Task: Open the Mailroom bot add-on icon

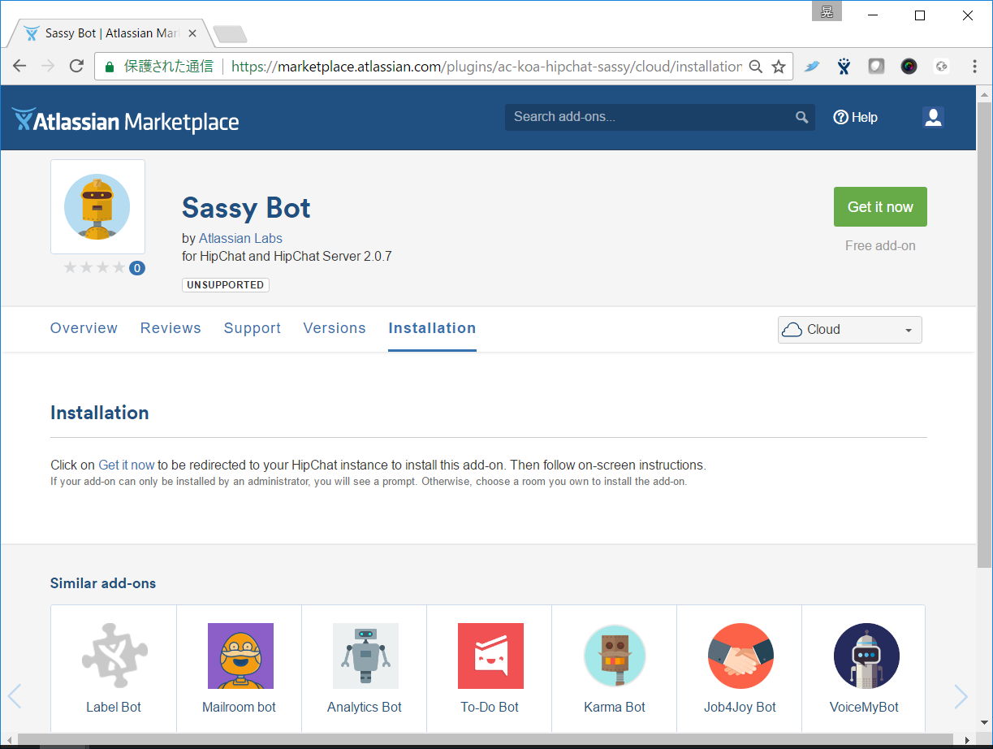Action: coord(240,656)
